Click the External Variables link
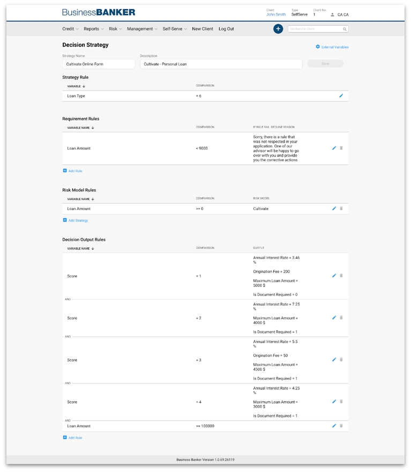The image size is (411, 472). click(334, 47)
